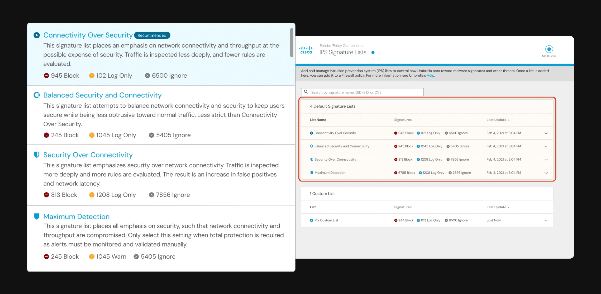Click the Policies/Policy Components breadcrumb
The height and width of the screenshot is (294, 601).
pos(341,46)
